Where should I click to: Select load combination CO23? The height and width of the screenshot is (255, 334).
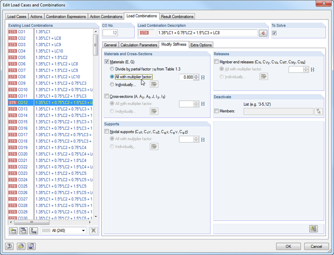pyautogui.click(x=50, y=173)
